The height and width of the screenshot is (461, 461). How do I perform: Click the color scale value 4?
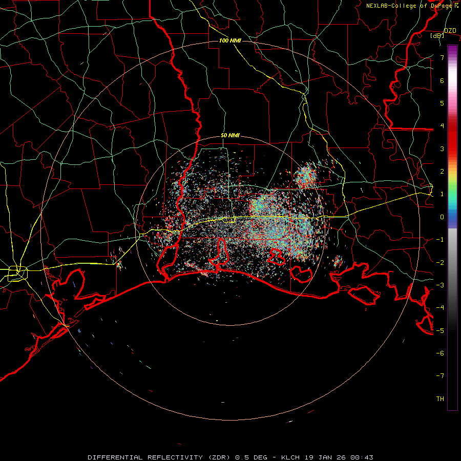click(442, 126)
